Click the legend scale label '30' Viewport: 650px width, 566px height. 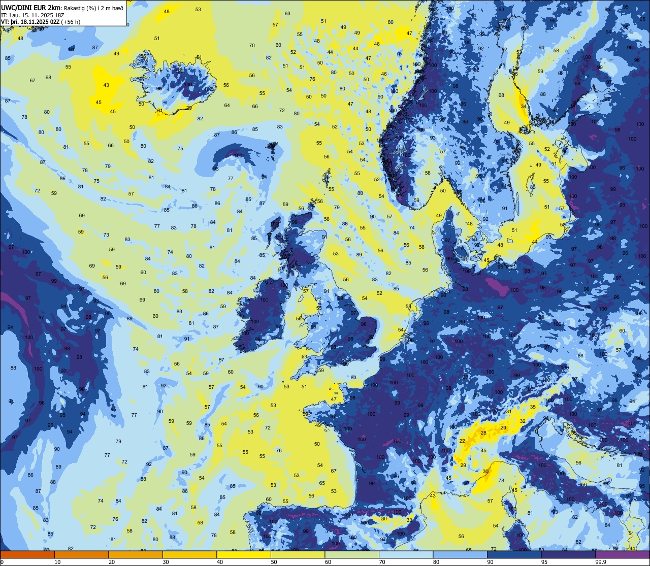point(166,562)
